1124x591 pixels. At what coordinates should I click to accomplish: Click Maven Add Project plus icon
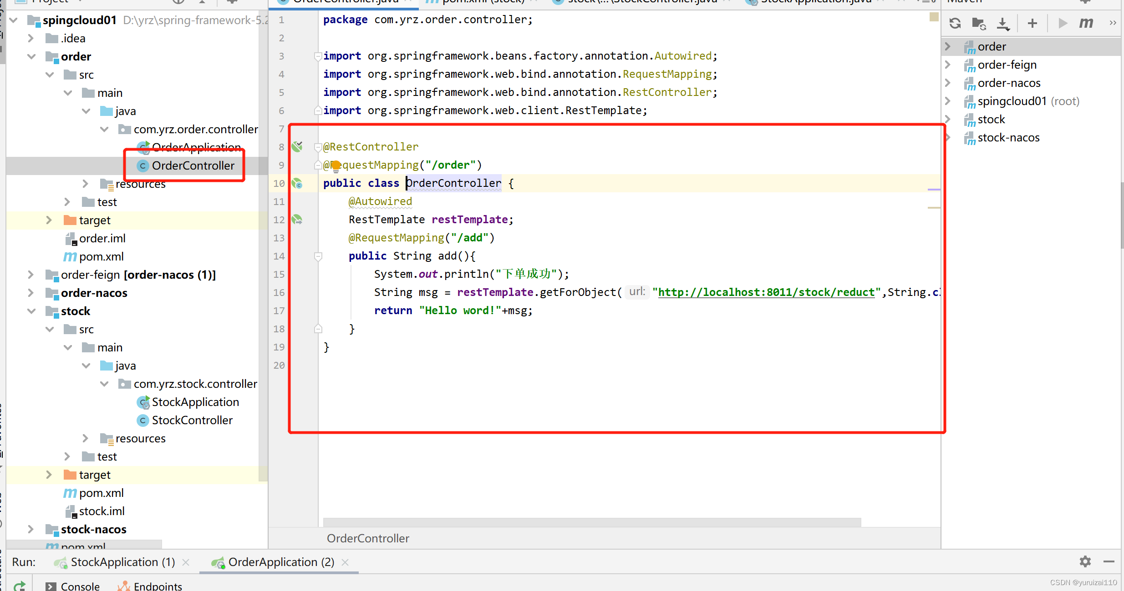1032,23
